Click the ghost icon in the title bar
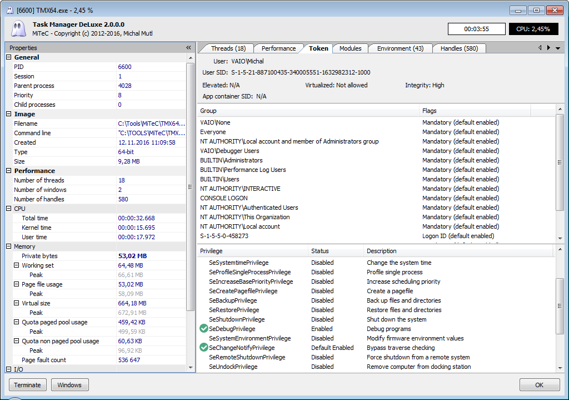Screen dimensions: 569x400 point(9,10)
